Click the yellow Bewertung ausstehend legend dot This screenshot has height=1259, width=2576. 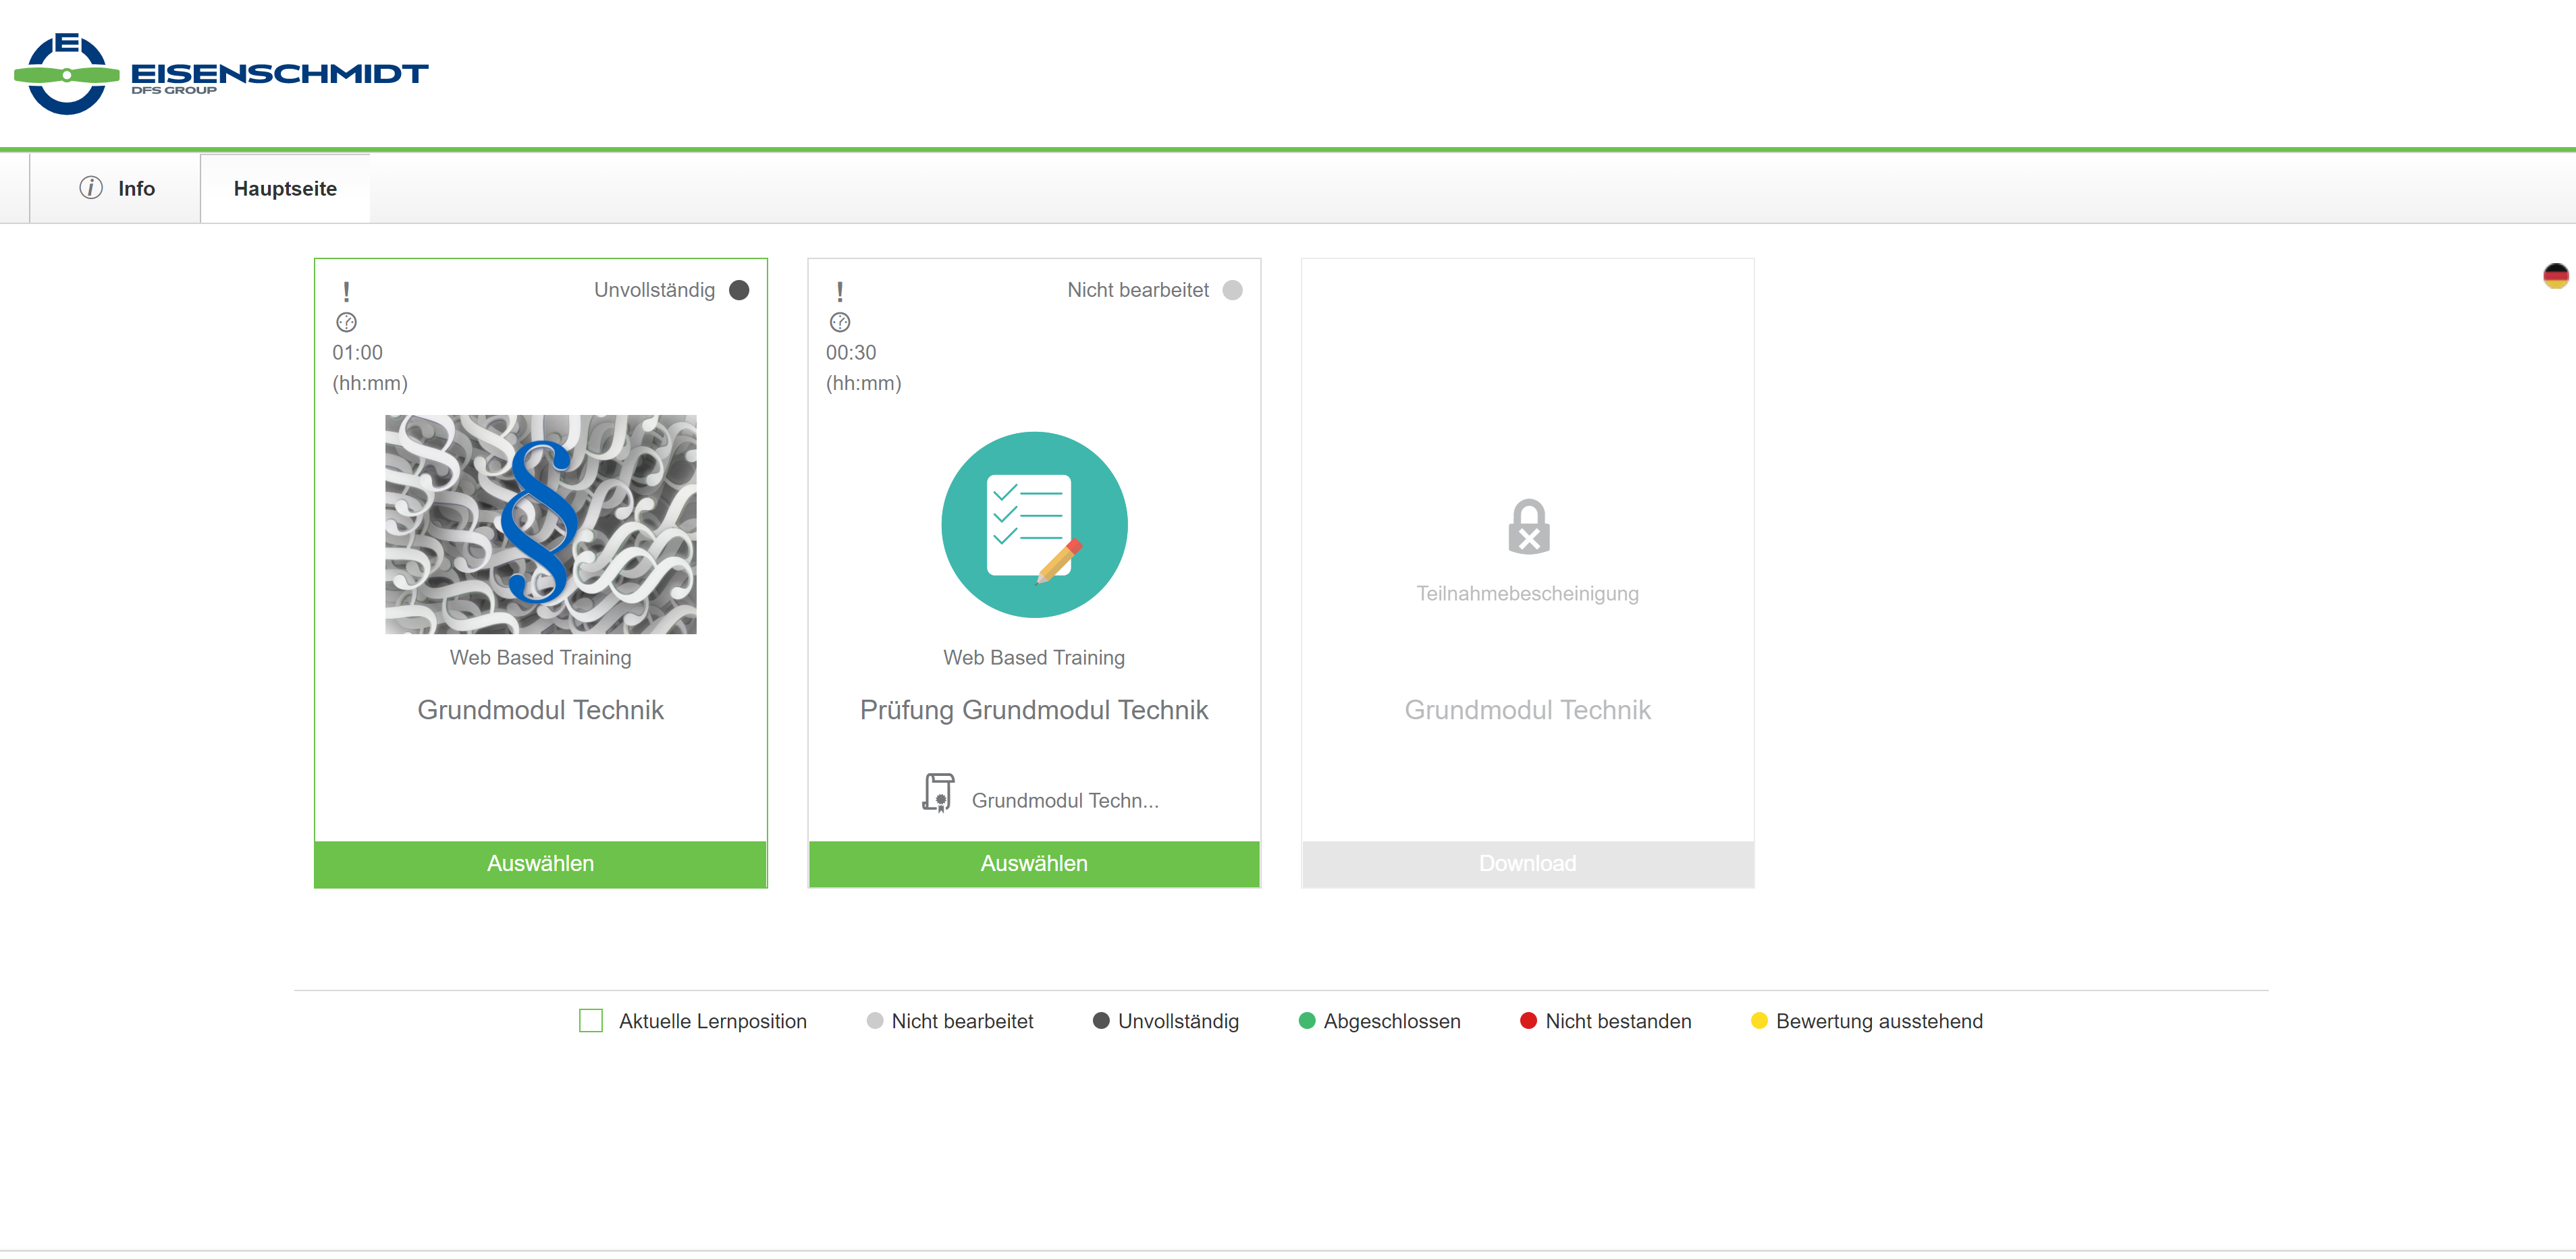[1759, 1020]
